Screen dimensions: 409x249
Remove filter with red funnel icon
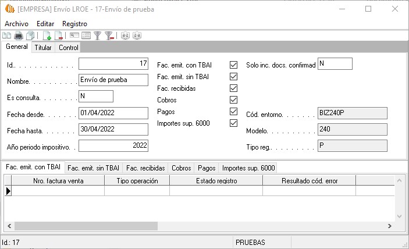pos(109,35)
